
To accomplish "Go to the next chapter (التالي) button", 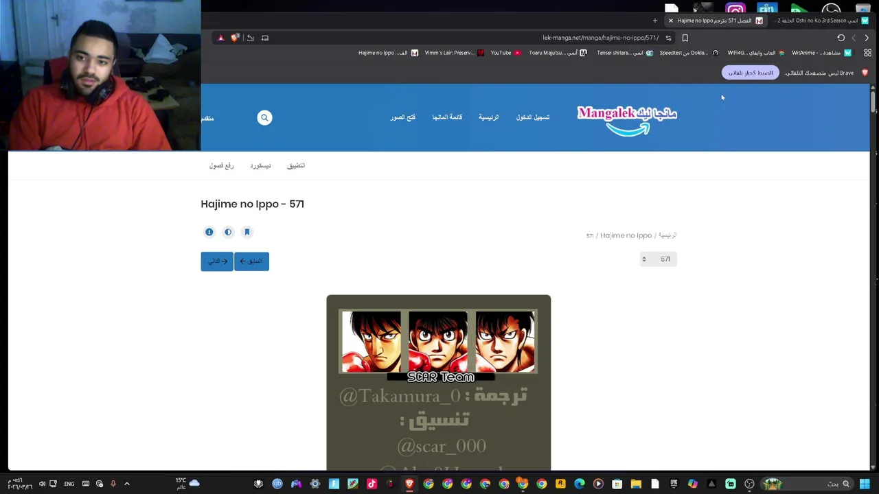I will [x=217, y=261].
